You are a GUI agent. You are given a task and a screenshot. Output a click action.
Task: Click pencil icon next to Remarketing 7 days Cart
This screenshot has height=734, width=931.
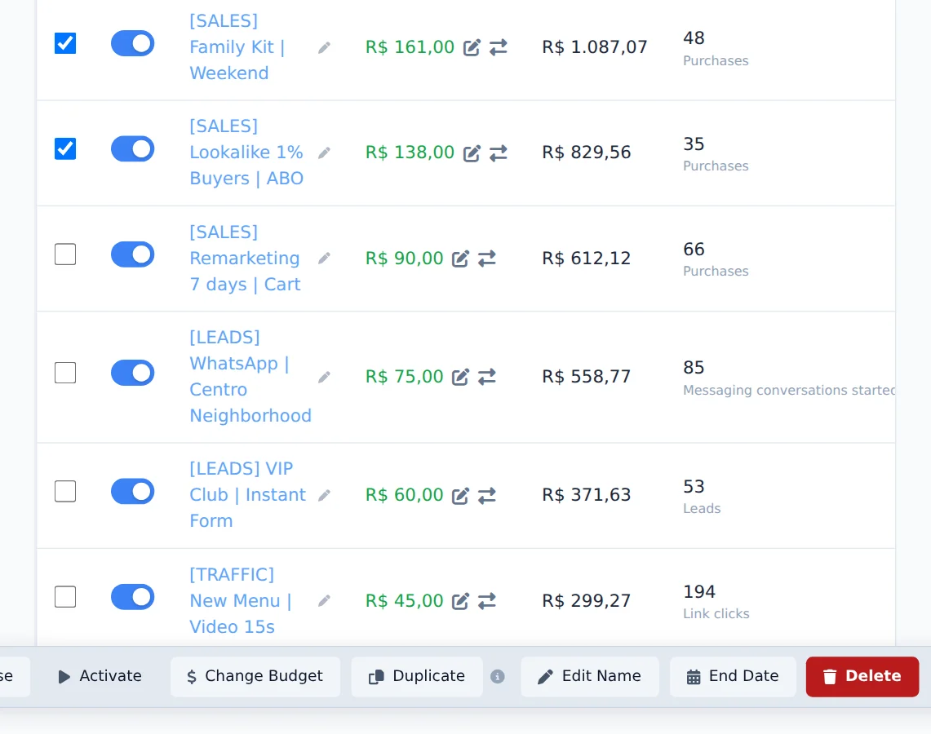324,258
